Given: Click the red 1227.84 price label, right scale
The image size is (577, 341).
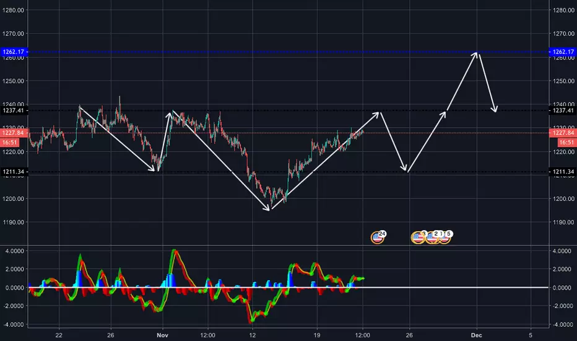Looking at the screenshot, I should point(563,133).
